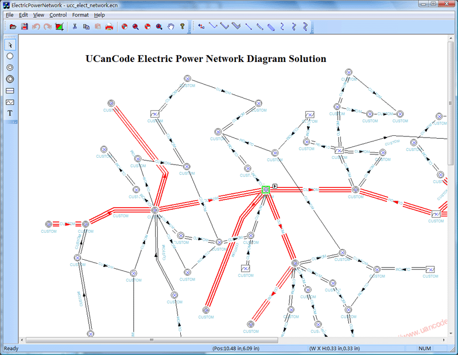Select the T text tool
This screenshot has height=355, width=458.
point(10,114)
